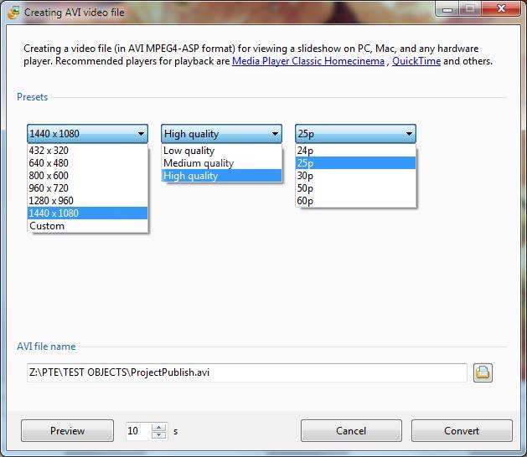
Task: Click the app icon in the title bar
Action: [13, 13]
